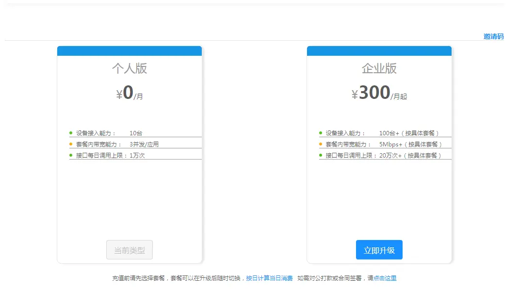Click 套餐内带宽能力 5Mbps+ row
The width and height of the screenshot is (519, 289).
(x=385, y=144)
